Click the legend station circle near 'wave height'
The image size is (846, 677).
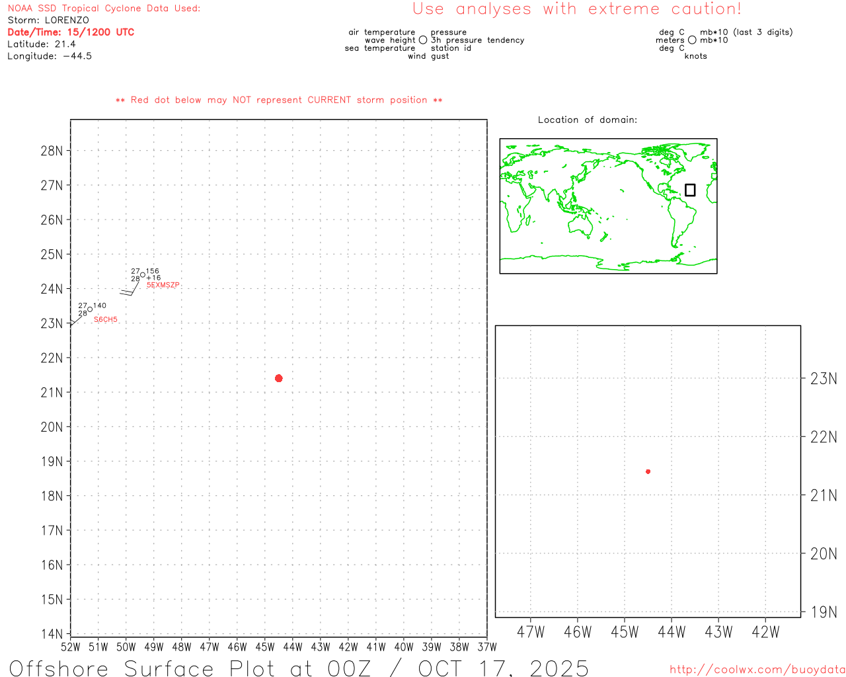tap(423, 40)
